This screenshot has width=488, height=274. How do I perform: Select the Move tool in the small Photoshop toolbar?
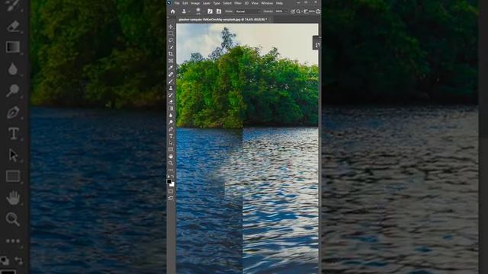pyautogui.click(x=171, y=27)
